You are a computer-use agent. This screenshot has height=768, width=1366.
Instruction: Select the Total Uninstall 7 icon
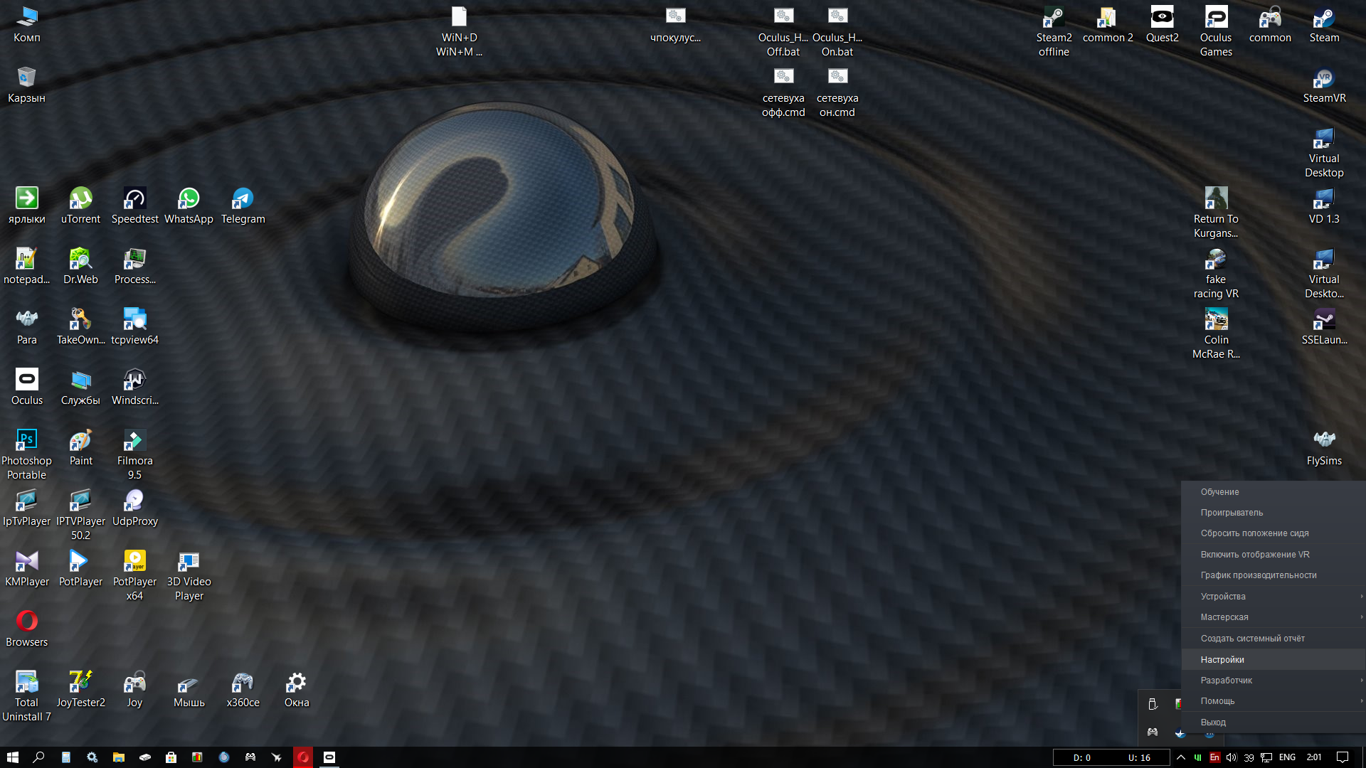[26, 695]
